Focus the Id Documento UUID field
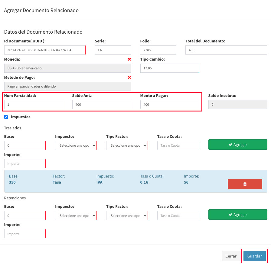The height and width of the screenshot is (266, 271). coord(45,50)
